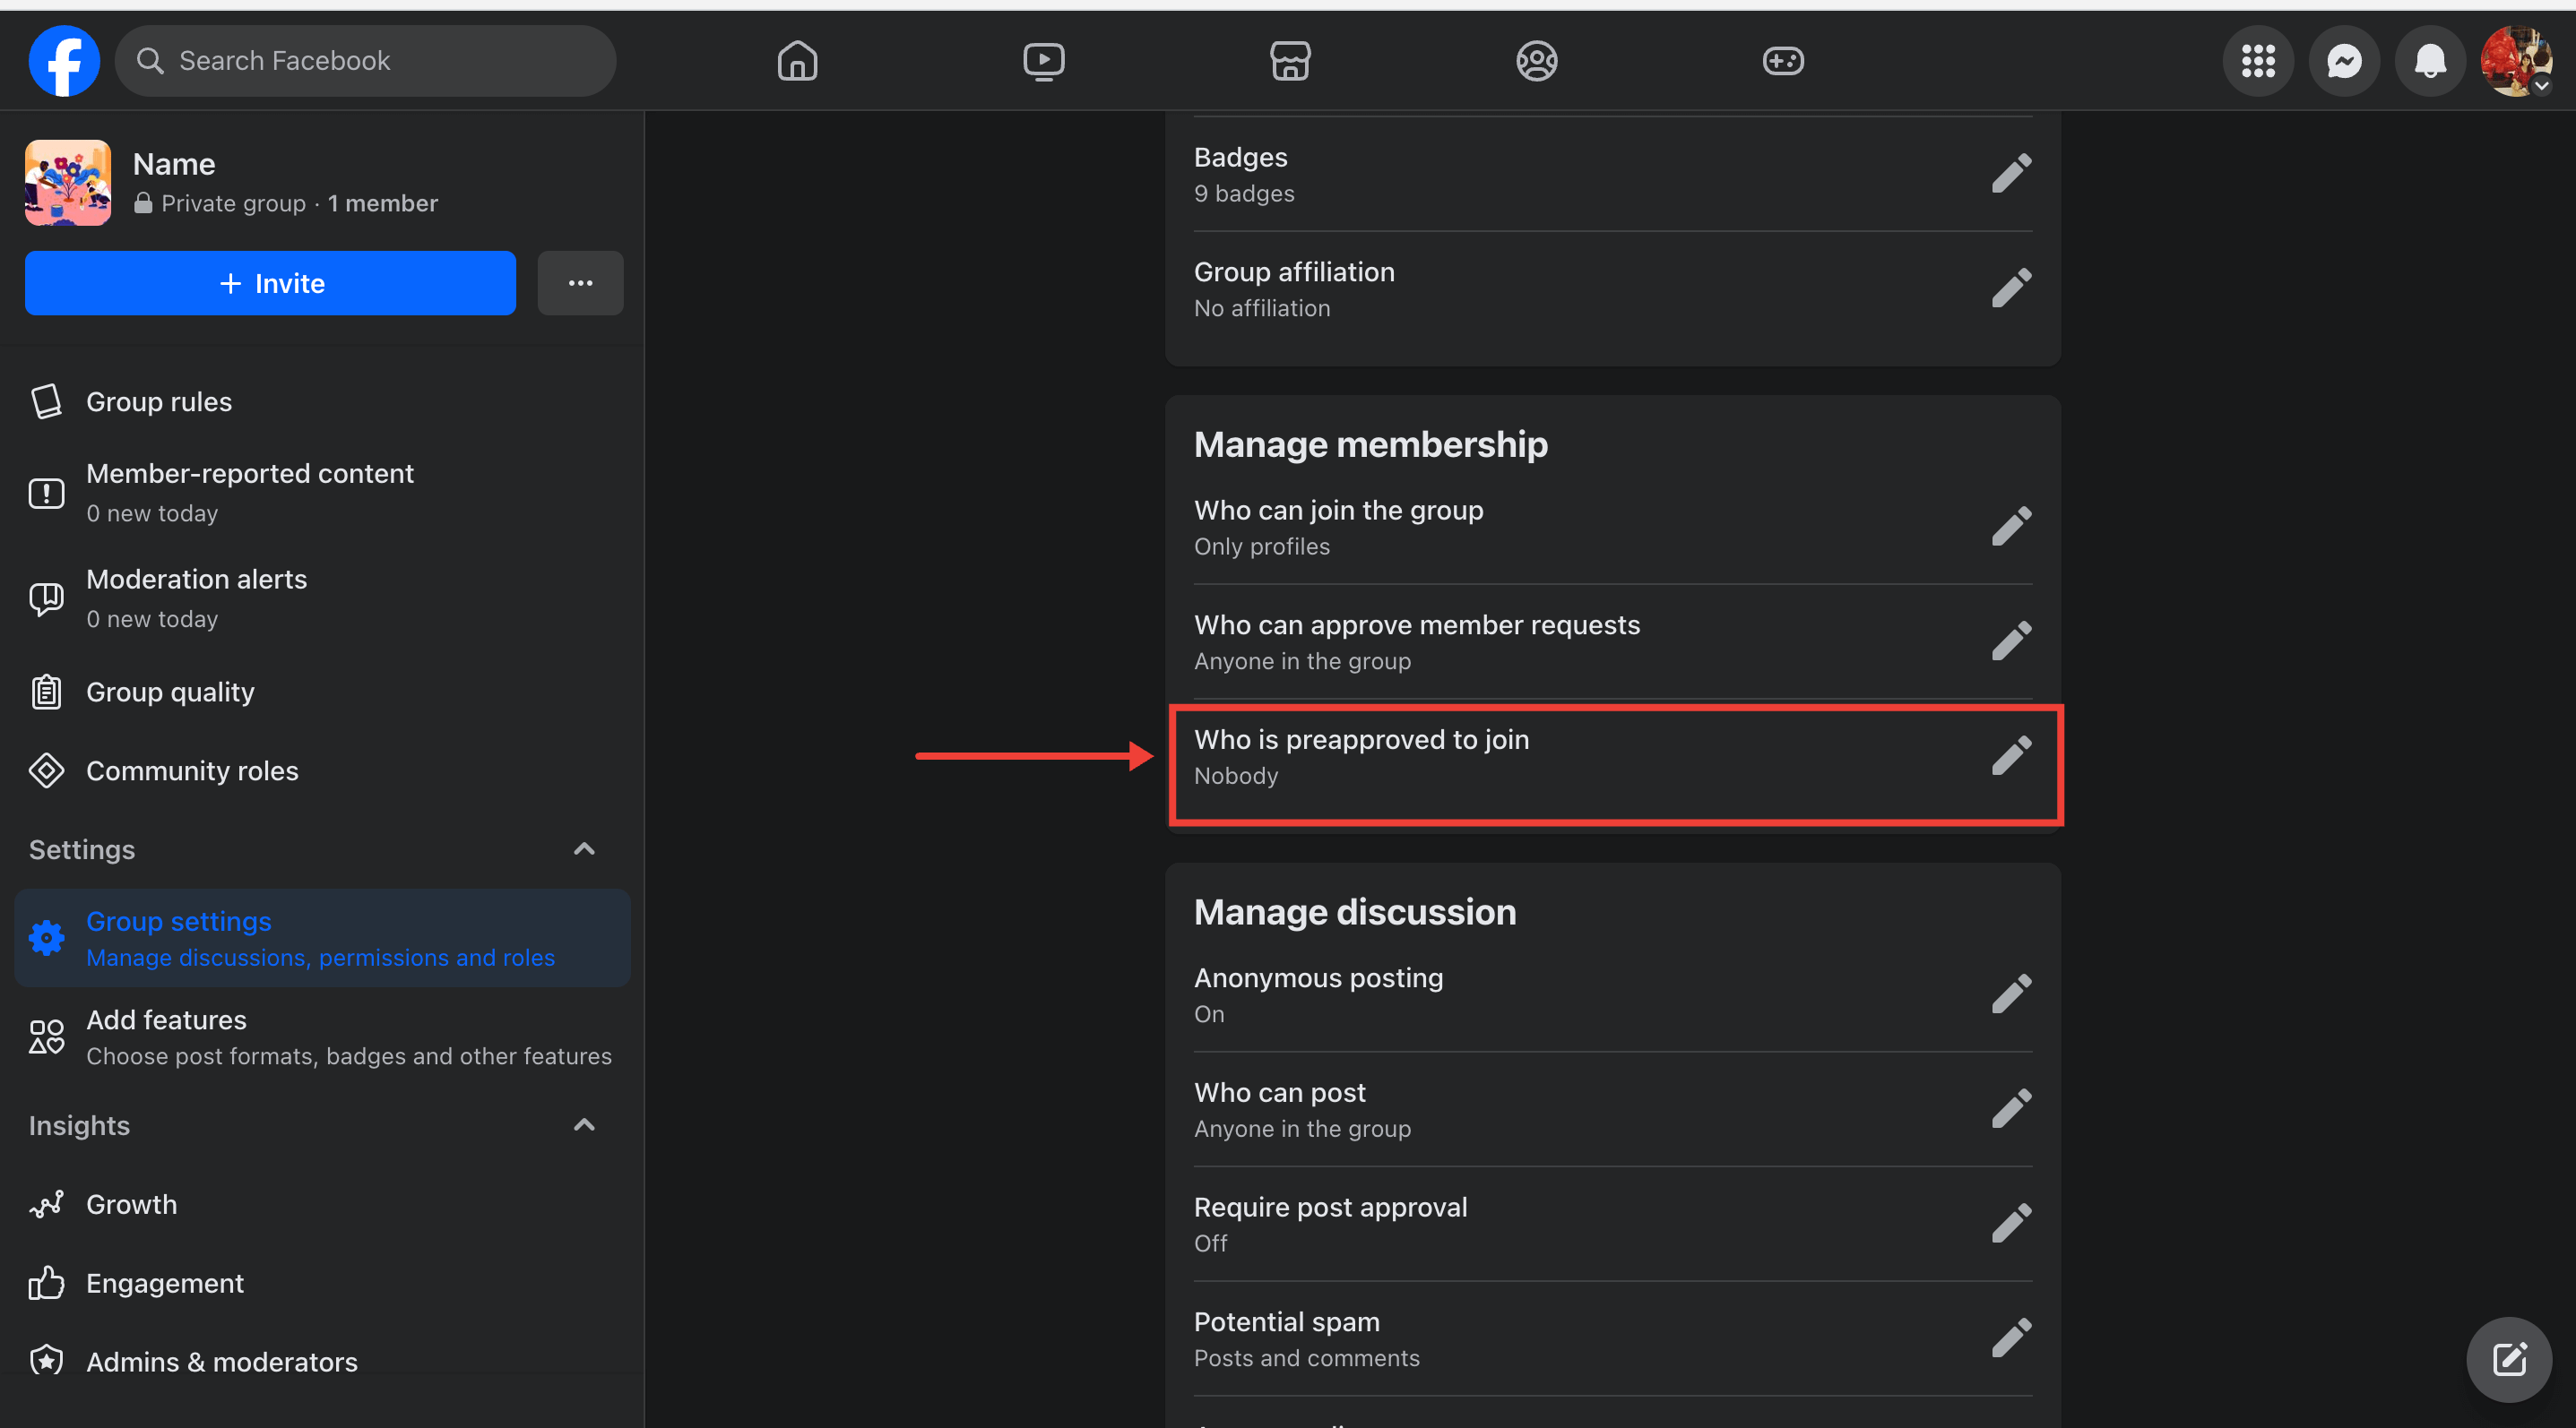Click the user profile avatar icon
Screen dimensions: 2576x1428
(2514, 60)
